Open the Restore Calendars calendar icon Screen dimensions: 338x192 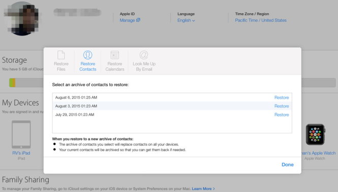click(x=115, y=55)
